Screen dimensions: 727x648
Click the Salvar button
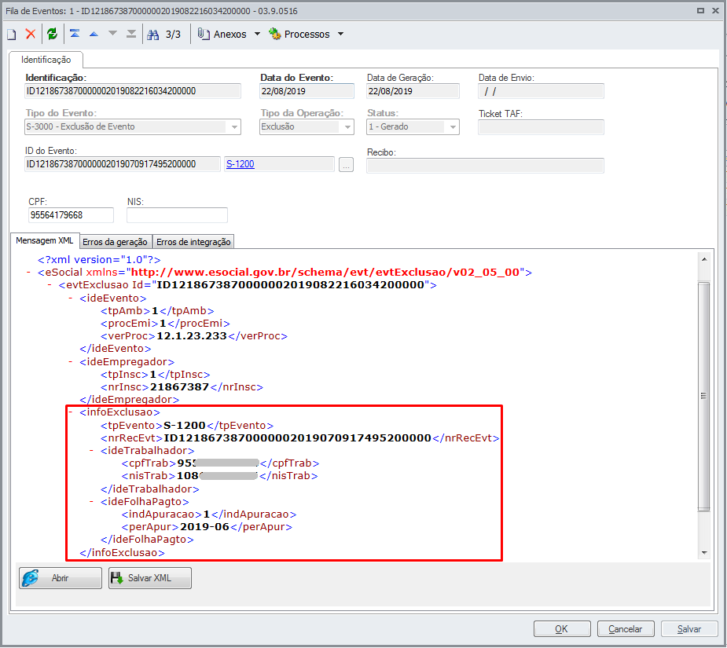coord(689,629)
